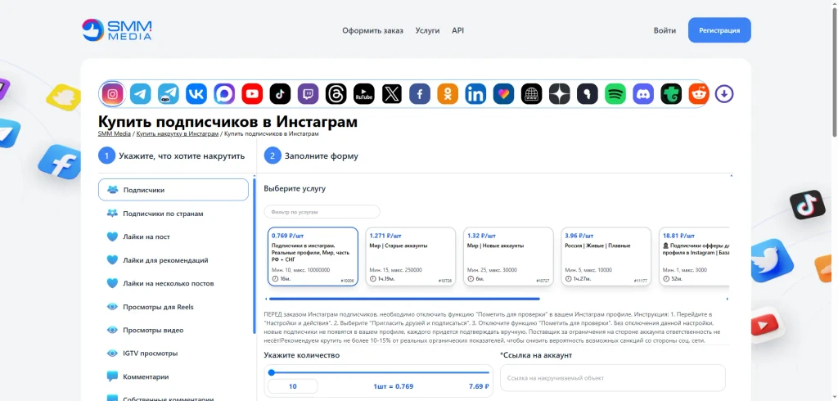Pick the purple Max messenger icon
This screenshot has height=401, width=838.
[224, 94]
